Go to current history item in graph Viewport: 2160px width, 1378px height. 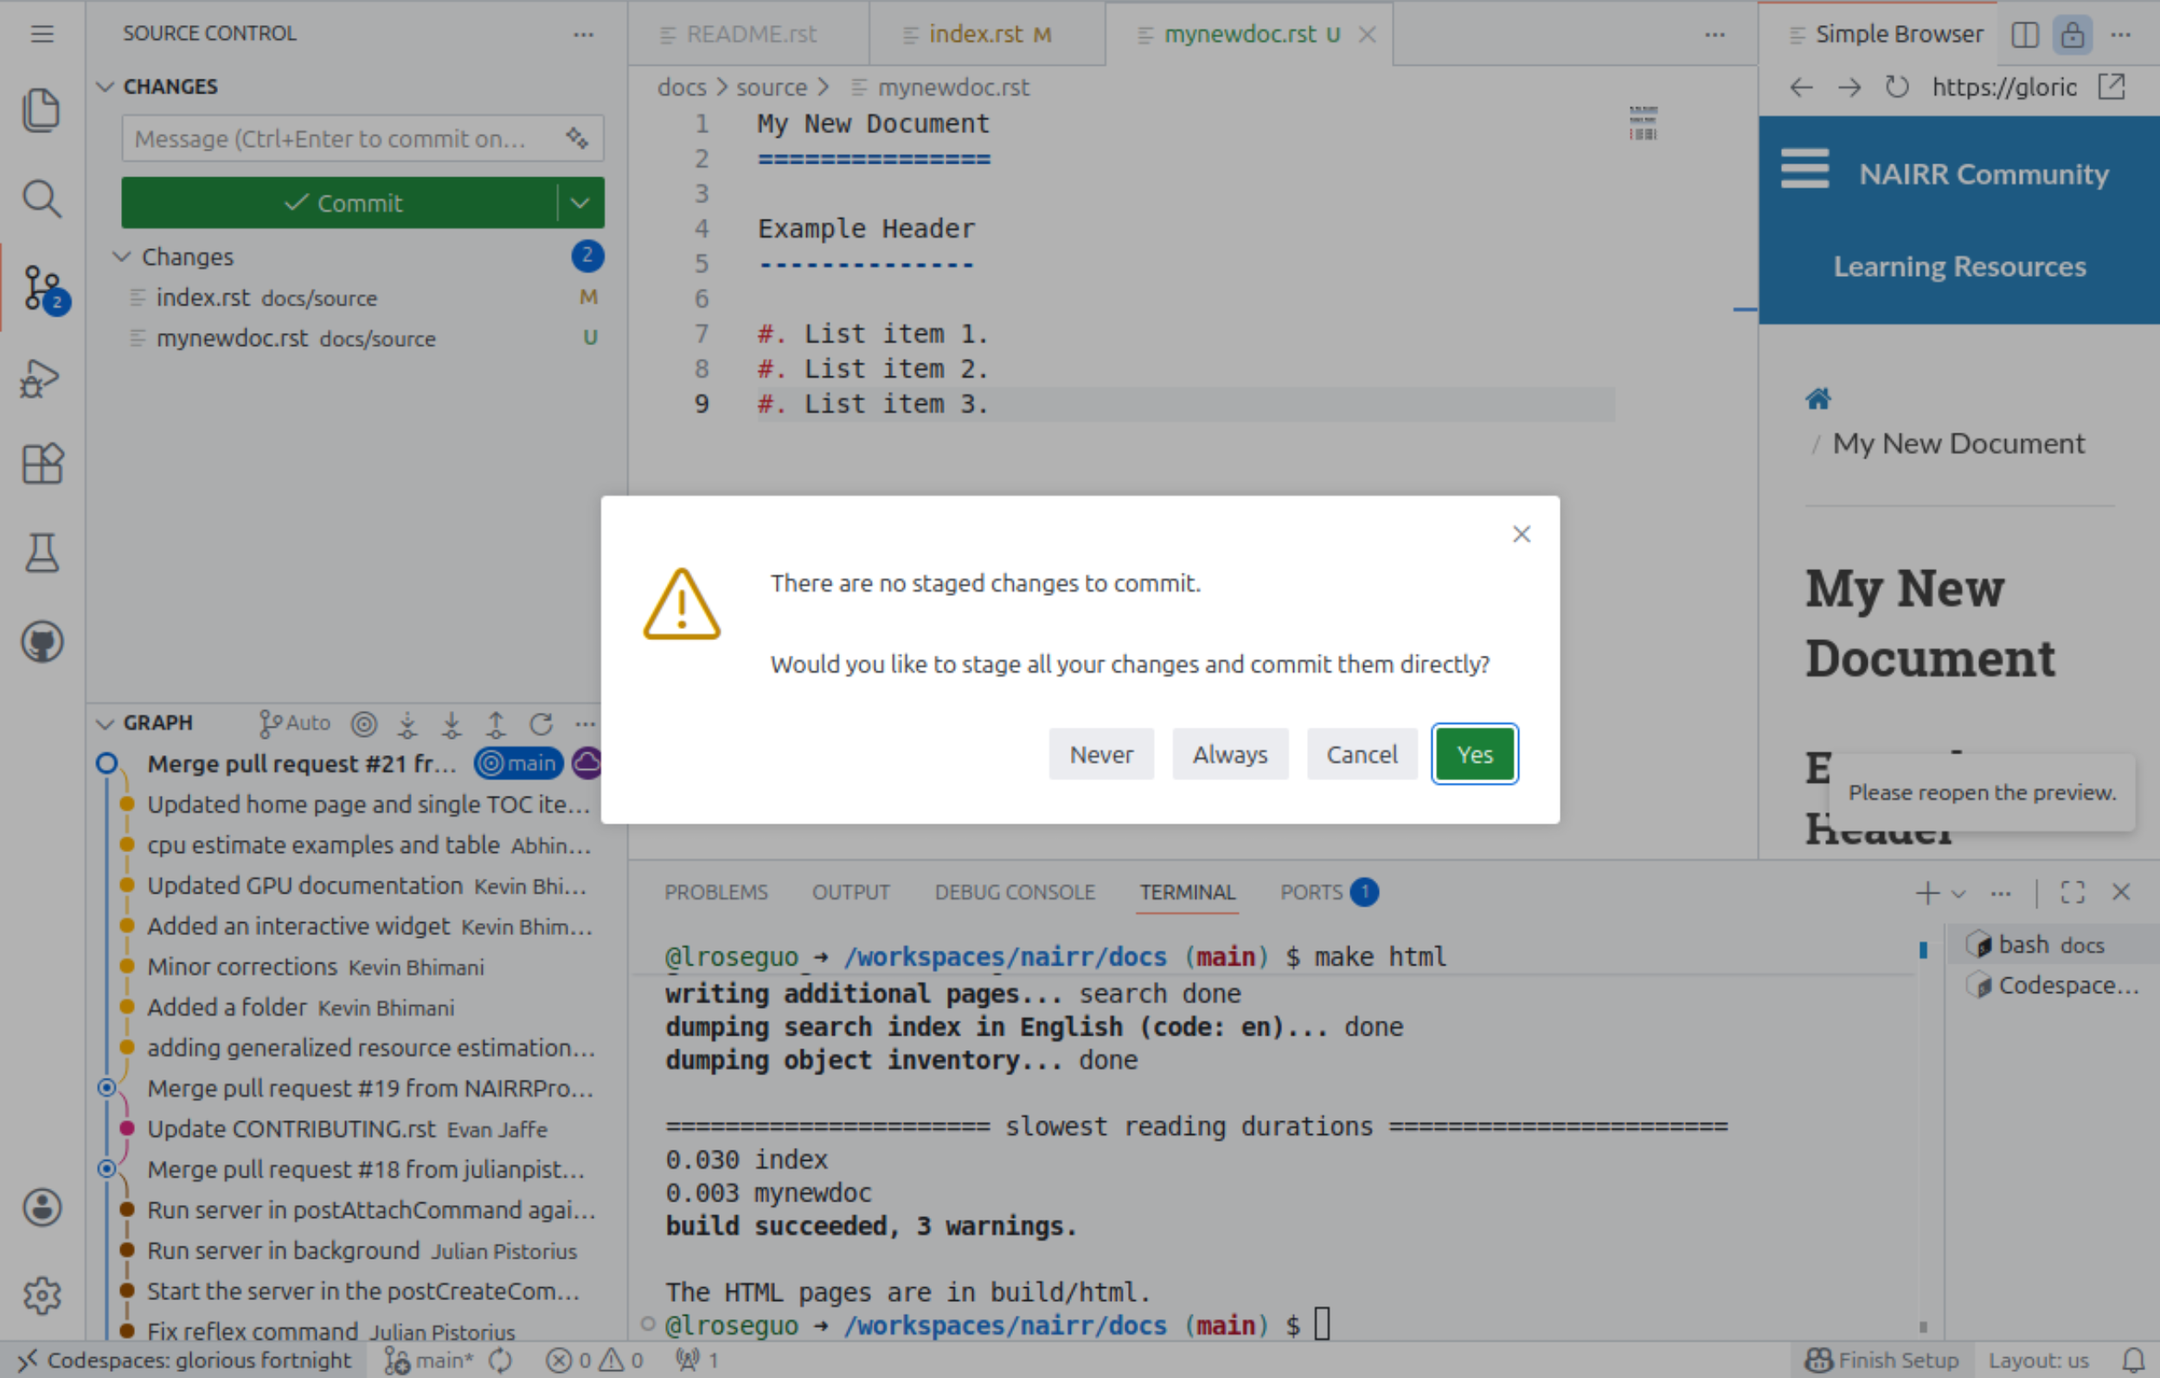(363, 723)
